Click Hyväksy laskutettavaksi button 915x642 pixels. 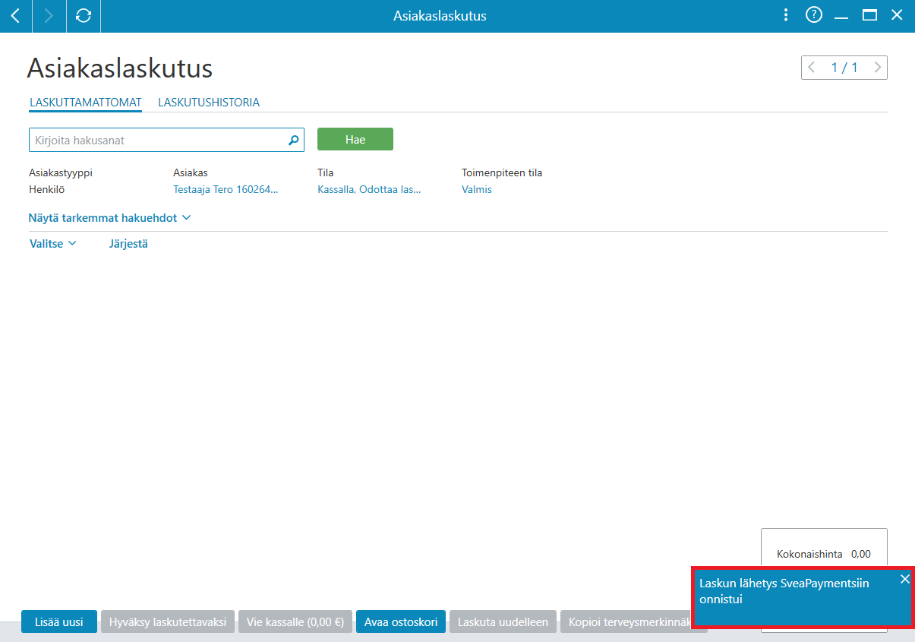coord(168,621)
